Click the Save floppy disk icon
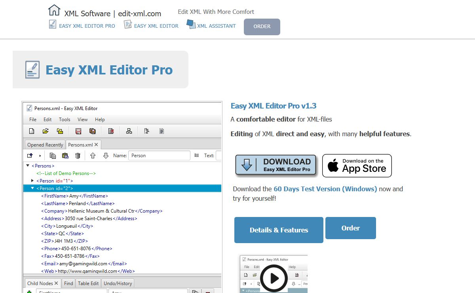The height and width of the screenshot is (293, 475). pyautogui.click(x=78, y=131)
